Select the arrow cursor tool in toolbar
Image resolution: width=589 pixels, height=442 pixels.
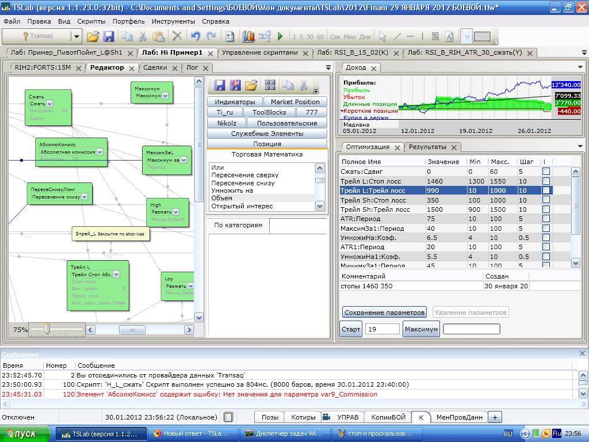[383, 36]
